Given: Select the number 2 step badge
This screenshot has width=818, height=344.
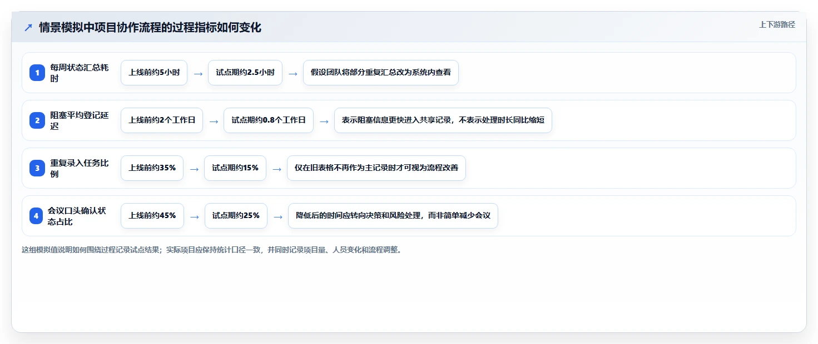Looking at the screenshot, I should click(37, 120).
